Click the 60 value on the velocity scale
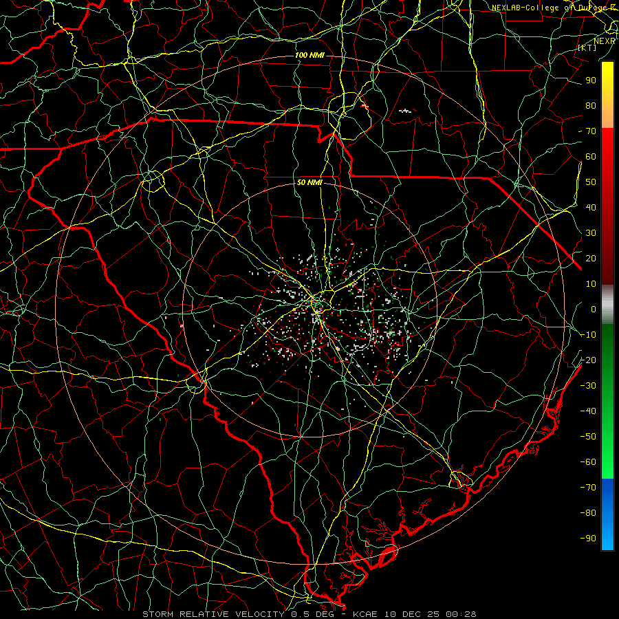The height and width of the screenshot is (619, 619). pyautogui.click(x=591, y=157)
